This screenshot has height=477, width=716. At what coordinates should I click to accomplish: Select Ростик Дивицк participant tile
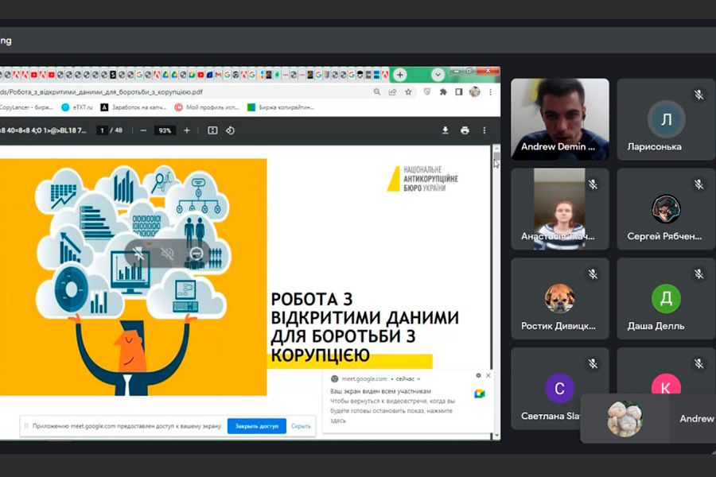point(560,299)
